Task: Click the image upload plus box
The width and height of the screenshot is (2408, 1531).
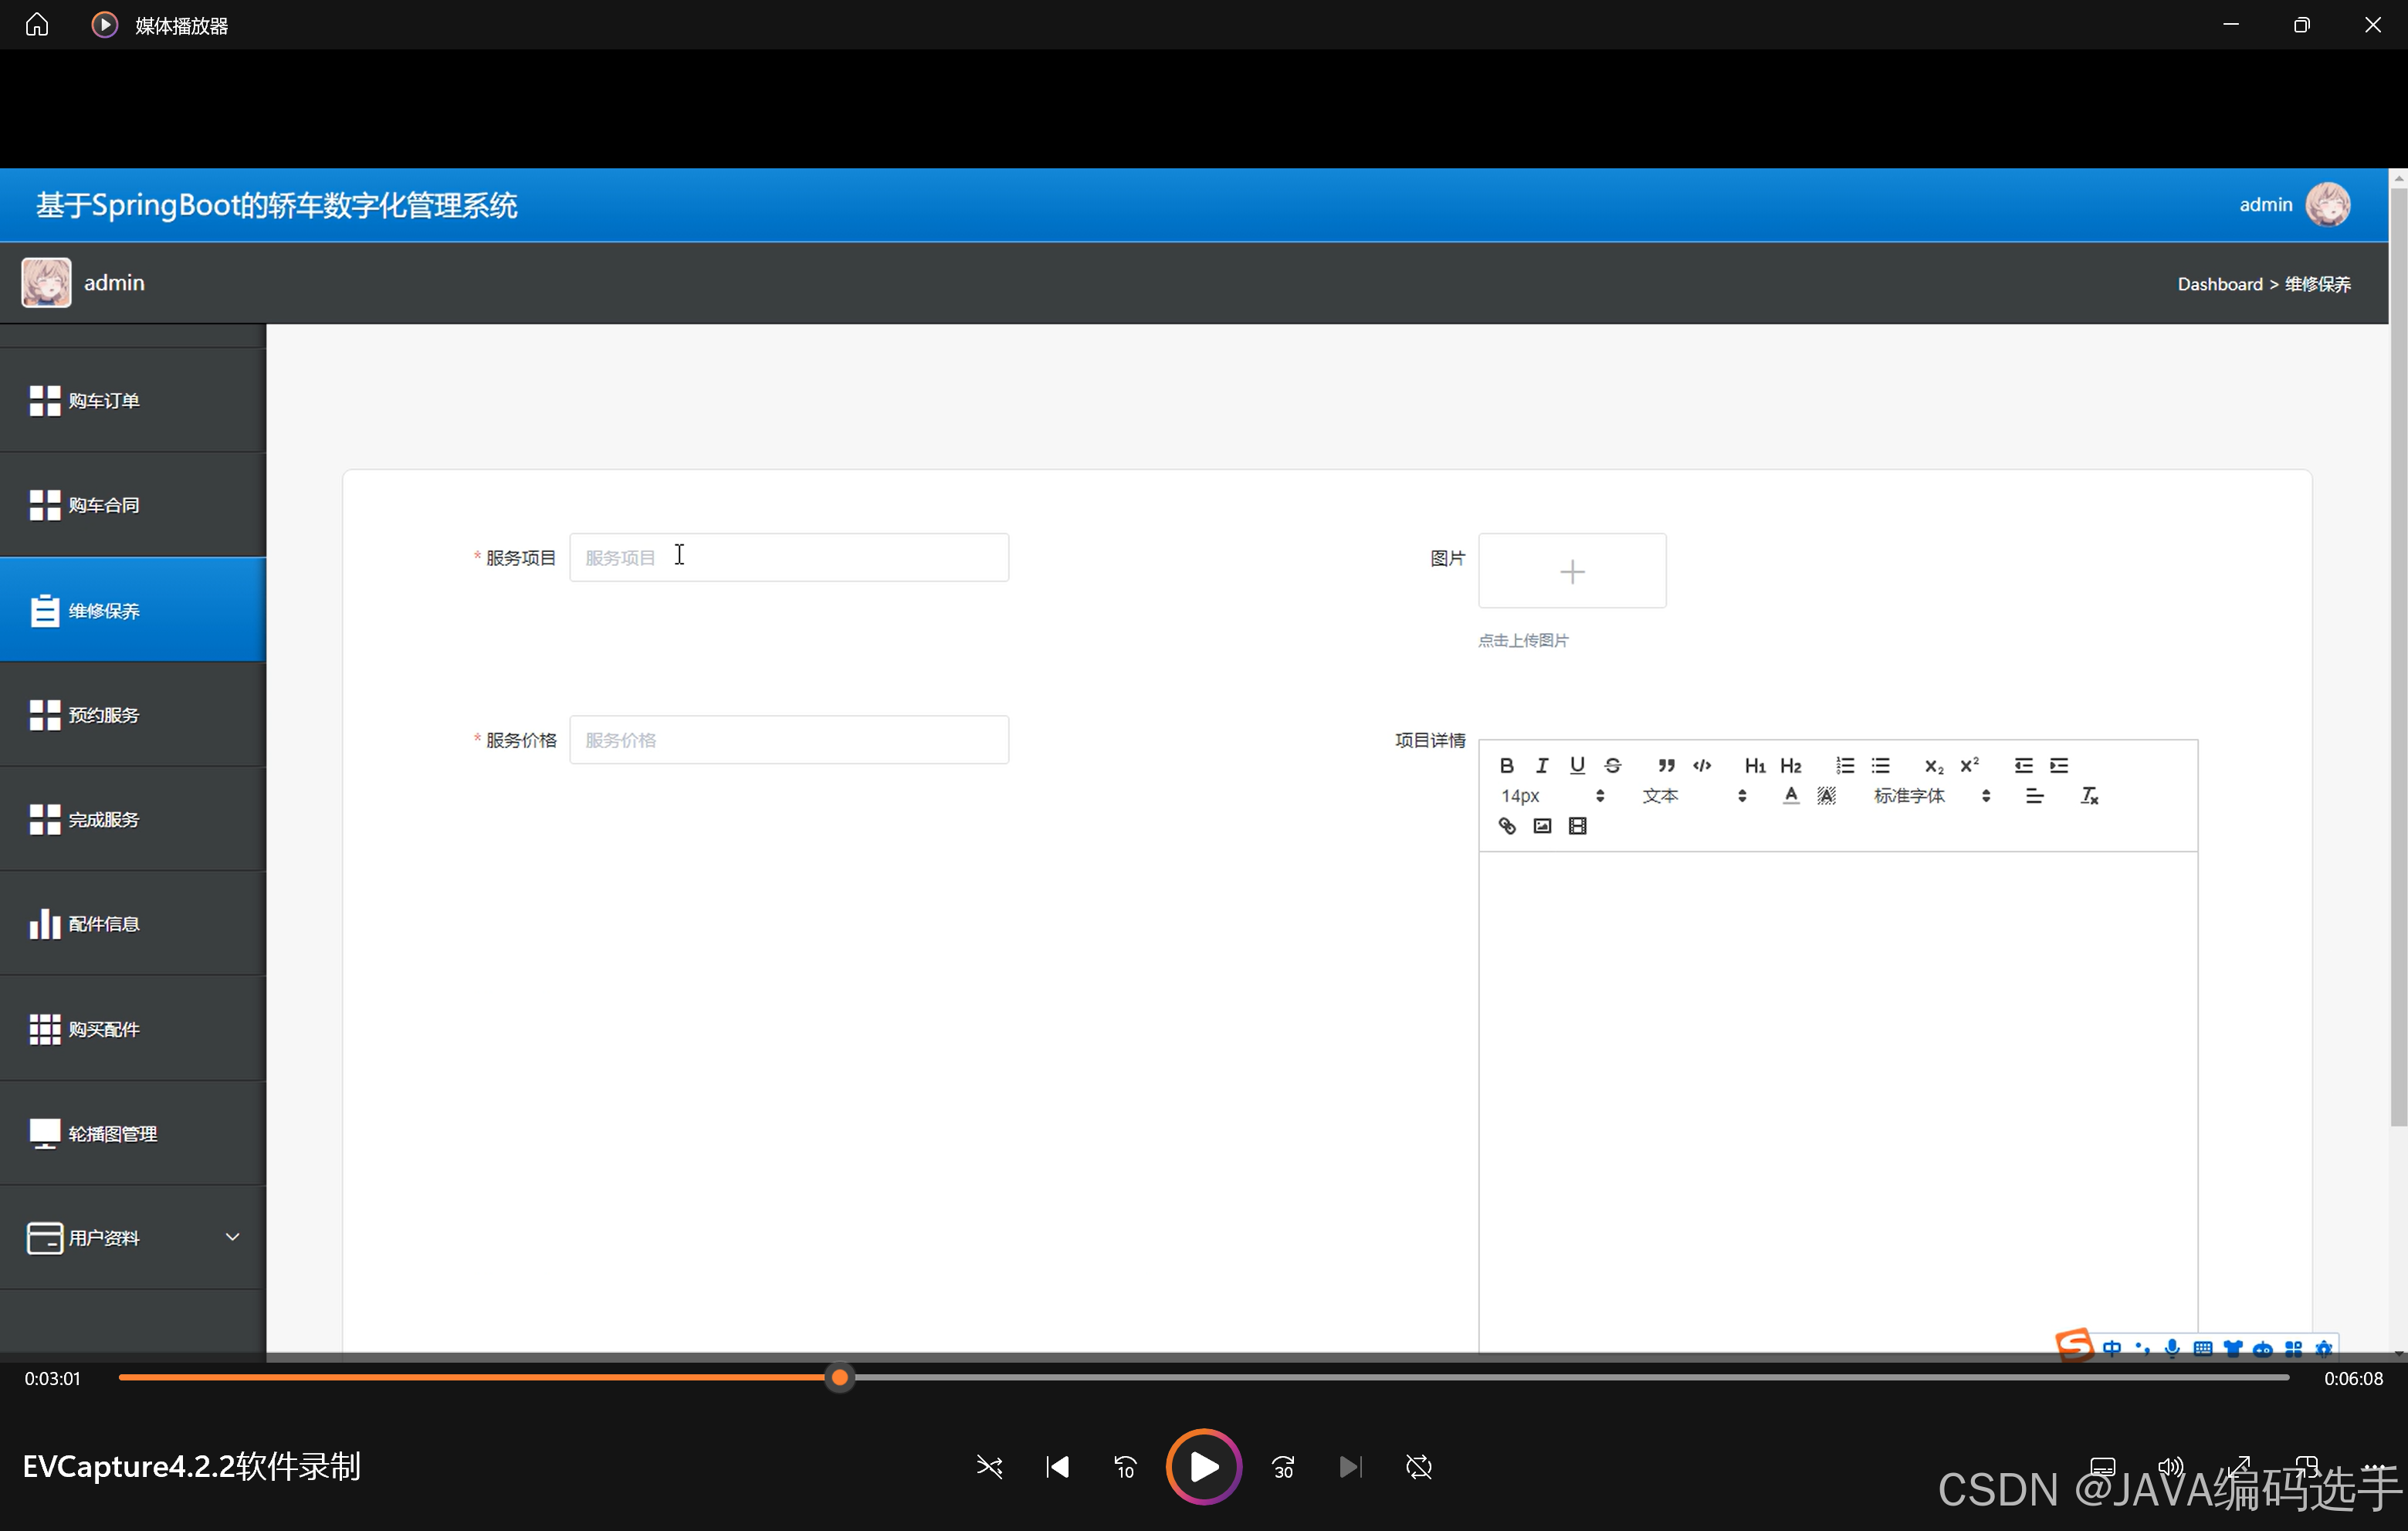Action: tap(1571, 571)
